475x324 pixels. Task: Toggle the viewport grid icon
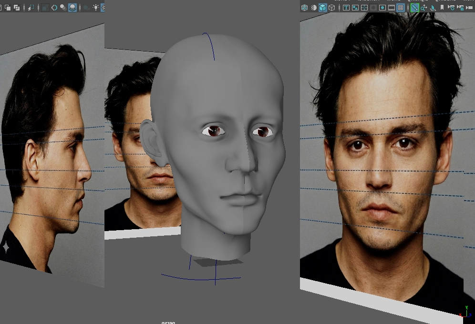pyautogui.click(x=401, y=8)
